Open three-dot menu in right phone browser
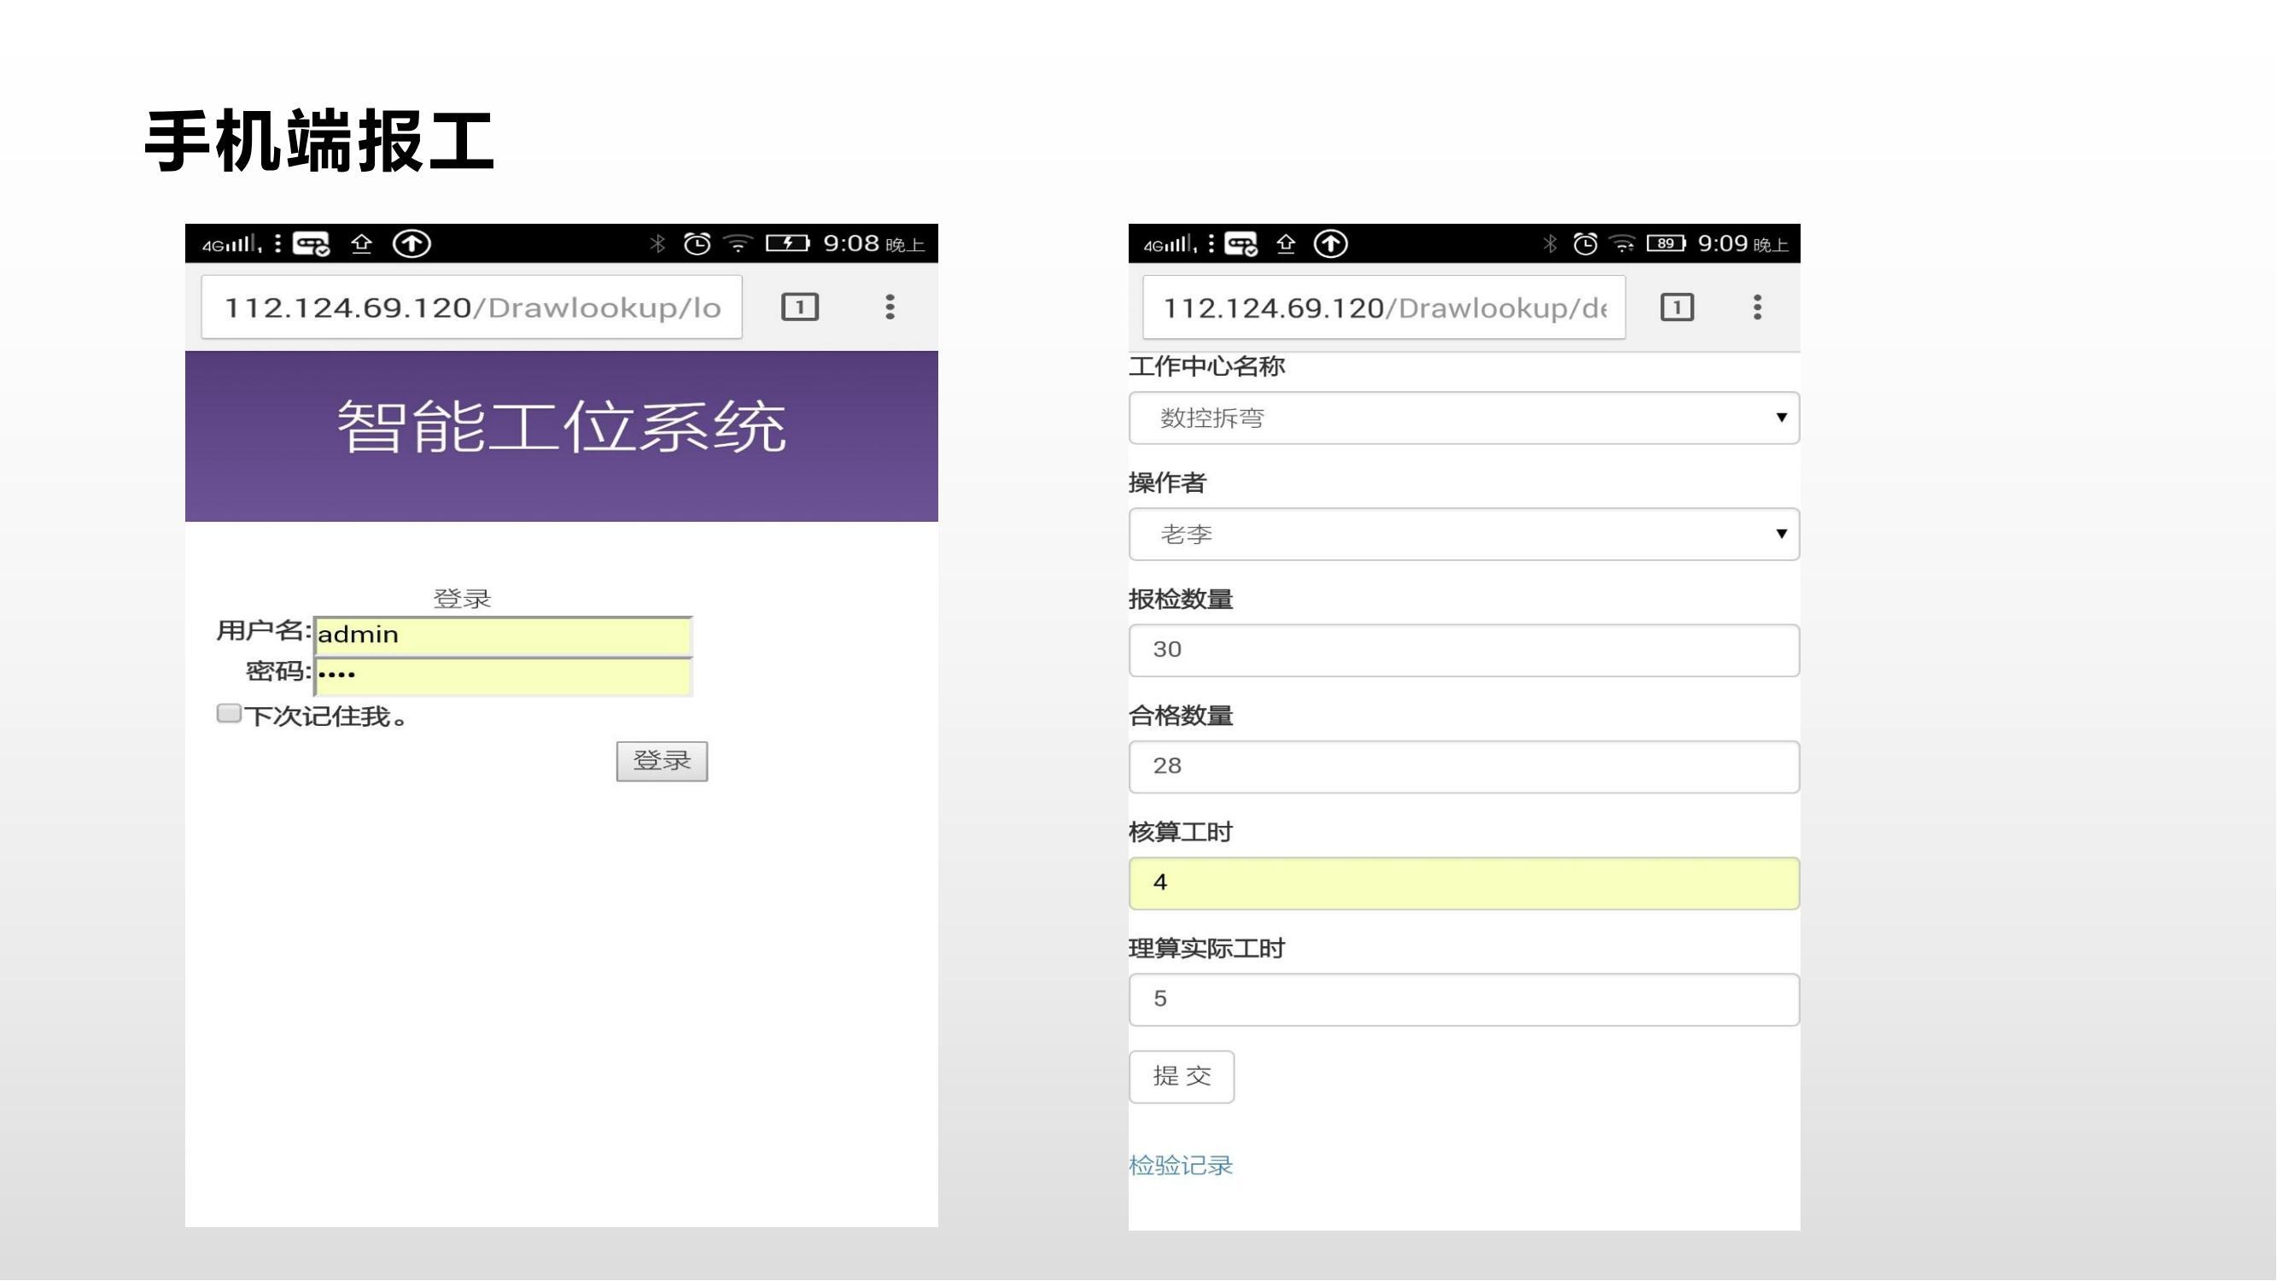This screenshot has height=1281, width=2277. (x=1757, y=307)
